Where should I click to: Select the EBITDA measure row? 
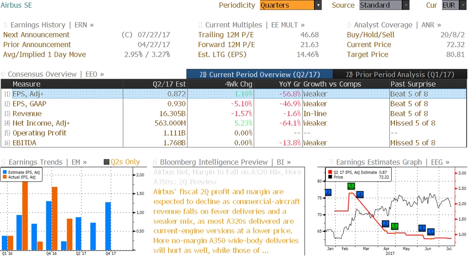click(234, 143)
